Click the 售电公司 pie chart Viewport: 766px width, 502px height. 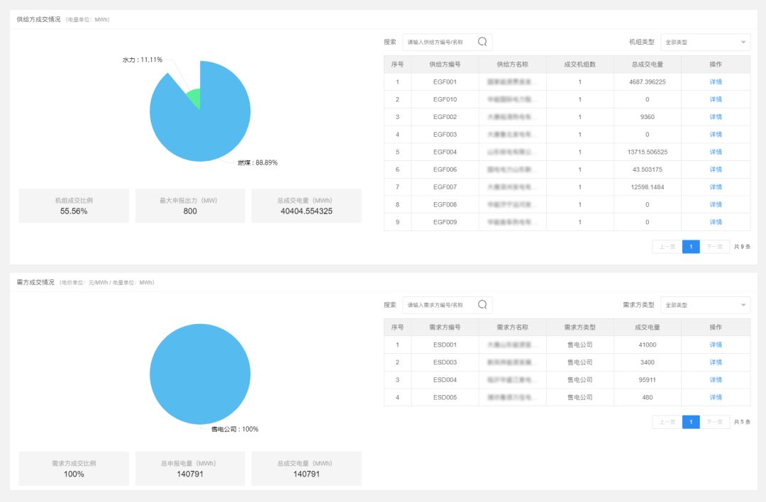pyautogui.click(x=200, y=374)
